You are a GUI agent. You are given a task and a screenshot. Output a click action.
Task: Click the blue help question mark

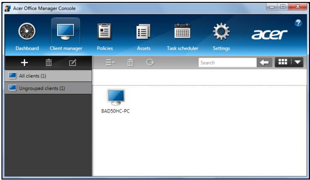298,23
